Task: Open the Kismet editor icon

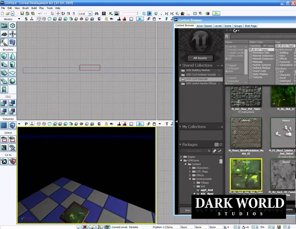Action: [x=111, y=13]
